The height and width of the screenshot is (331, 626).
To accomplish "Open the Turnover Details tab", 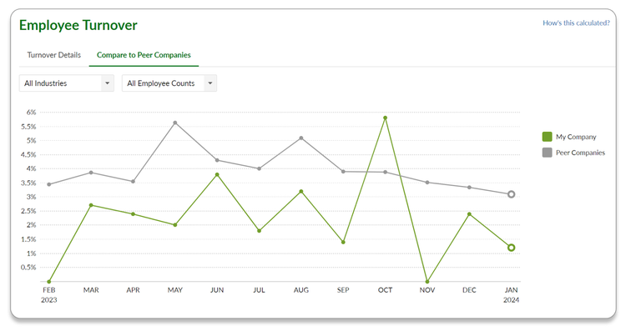I will [54, 55].
